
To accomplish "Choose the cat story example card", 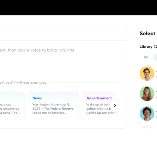I will [x=12, y=106].
